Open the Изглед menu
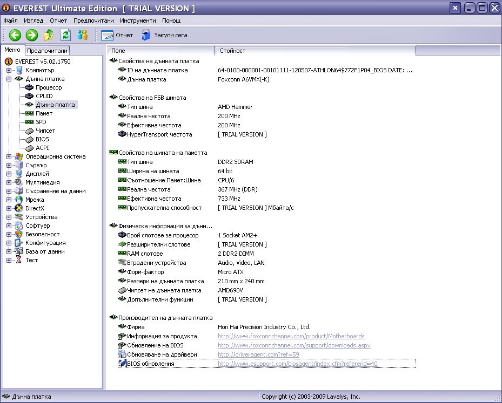Image resolution: width=502 pixels, height=403 pixels. [34, 21]
